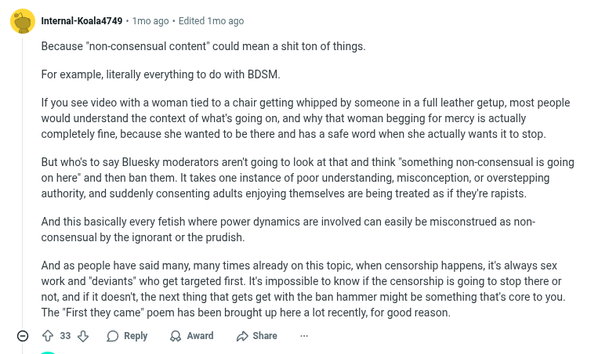Click paragraph starting "But who's to say Bluesky"
The width and height of the screenshot is (591, 354).
coord(307,178)
